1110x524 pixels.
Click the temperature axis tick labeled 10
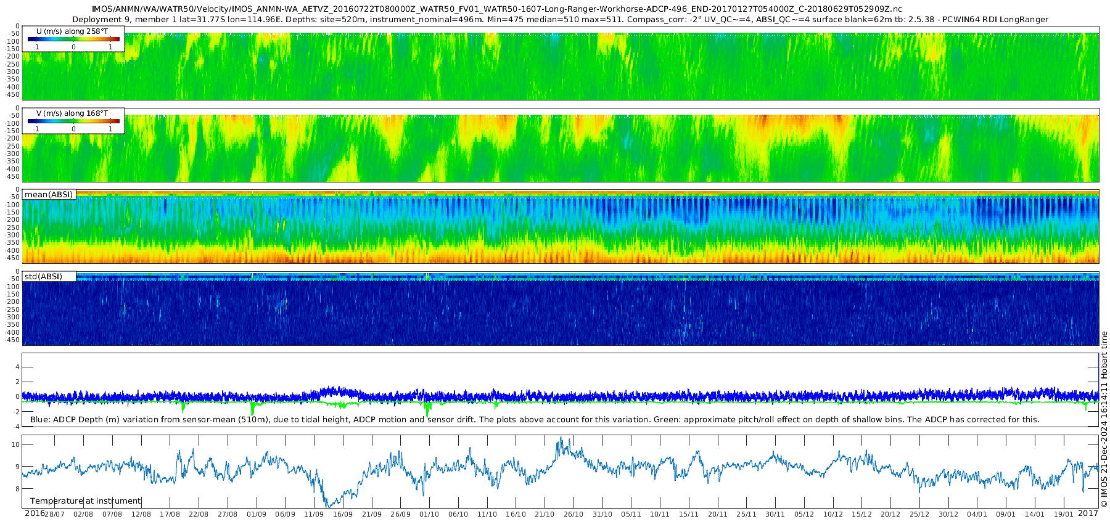point(15,444)
